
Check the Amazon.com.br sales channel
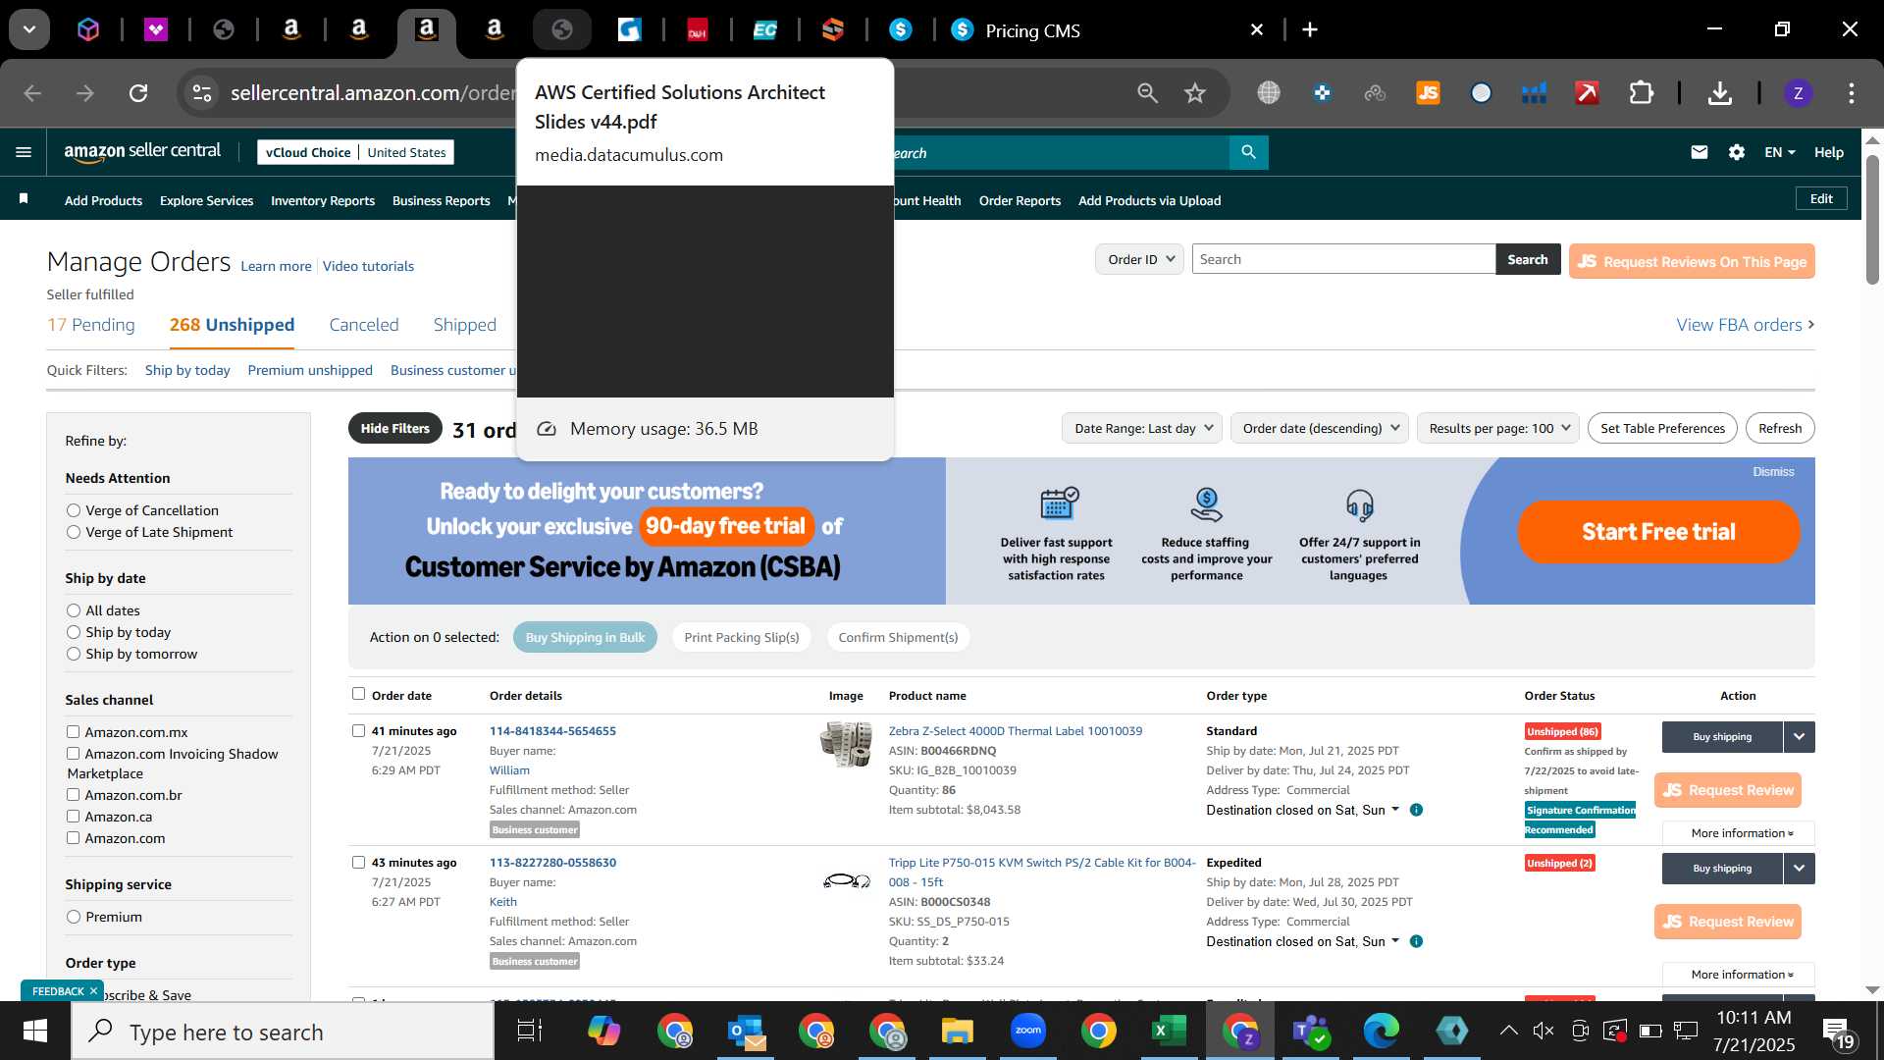(x=73, y=794)
